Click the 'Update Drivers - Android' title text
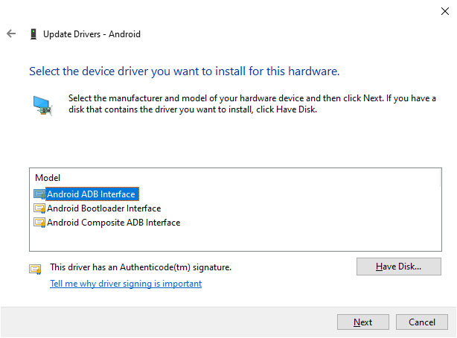 [x=92, y=34]
